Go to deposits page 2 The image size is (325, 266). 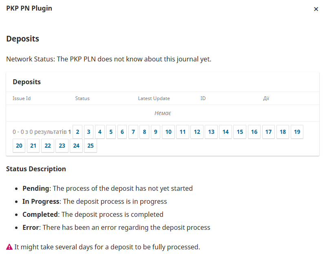(77, 132)
